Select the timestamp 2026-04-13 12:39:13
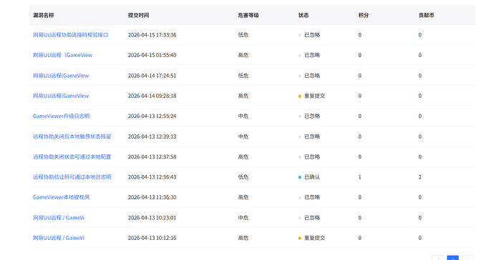 point(152,136)
